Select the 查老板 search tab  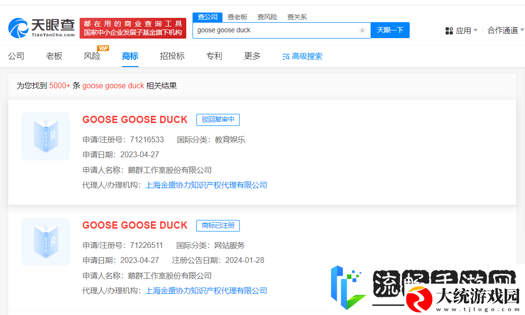[x=237, y=17]
